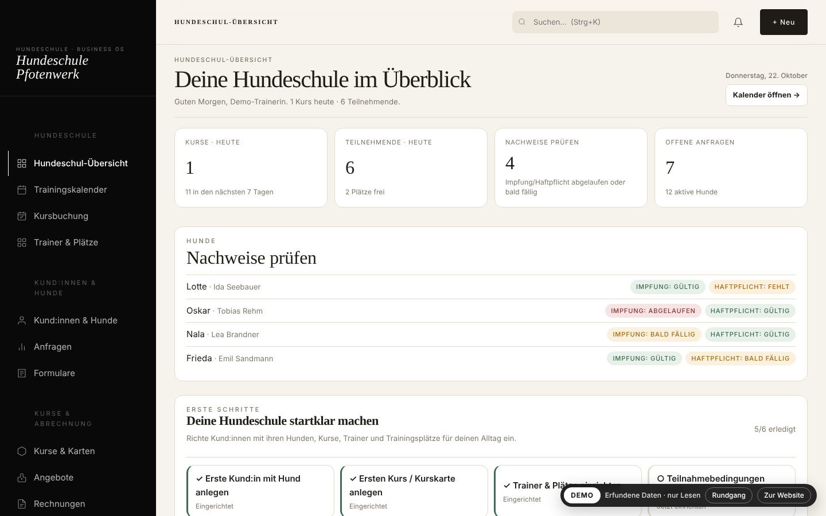Click the magnifier icon in search bar
The image size is (826, 516).
pyautogui.click(x=522, y=22)
